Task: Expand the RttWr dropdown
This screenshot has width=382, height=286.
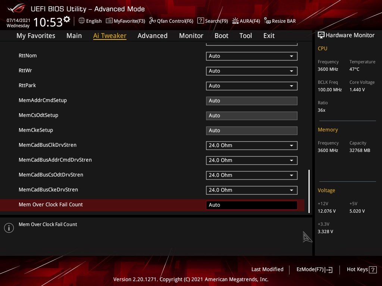Action: 252,71
